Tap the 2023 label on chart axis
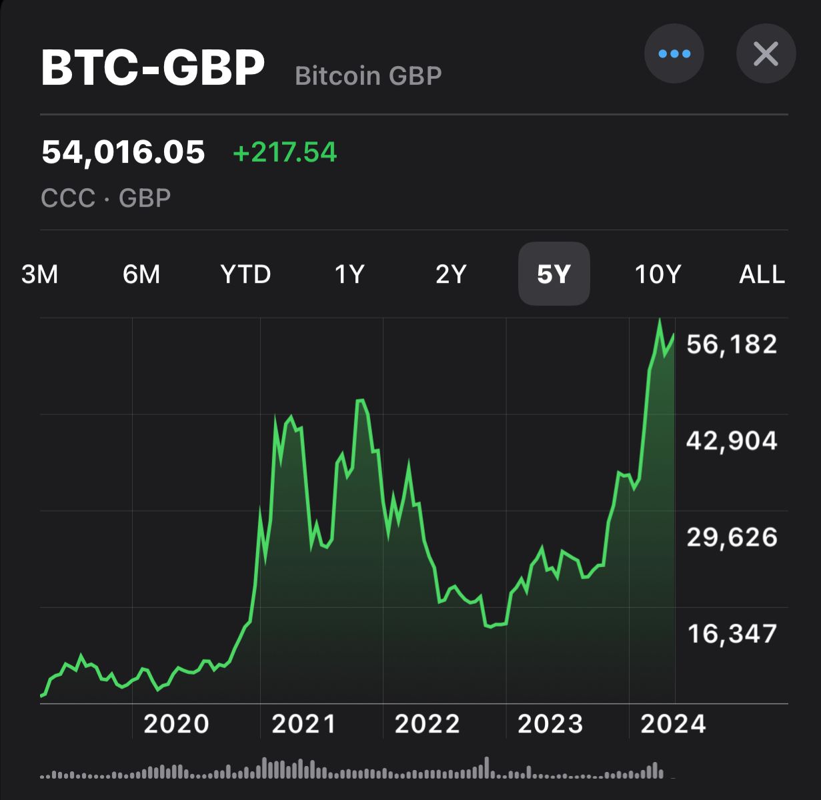 click(x=550, y=724)
